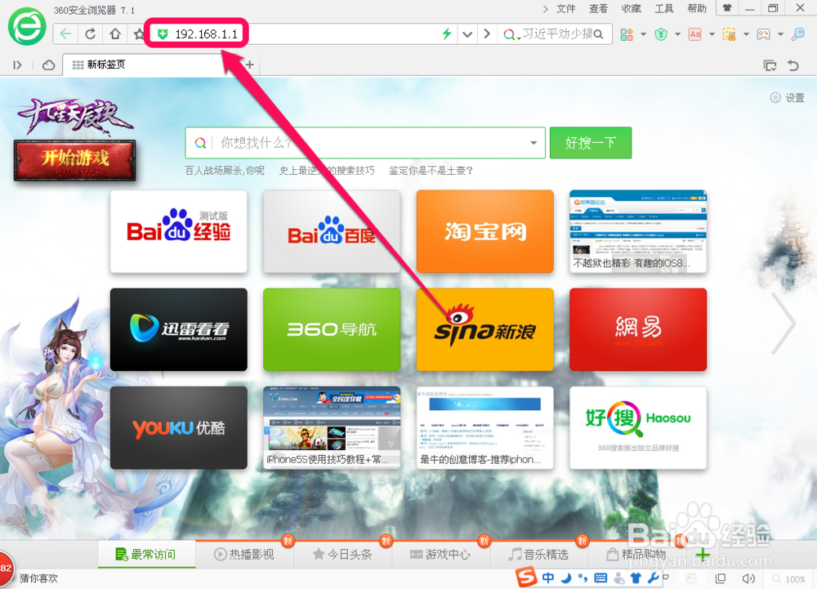
Task: Click the translate Aa icon
Action: point(695,34)
